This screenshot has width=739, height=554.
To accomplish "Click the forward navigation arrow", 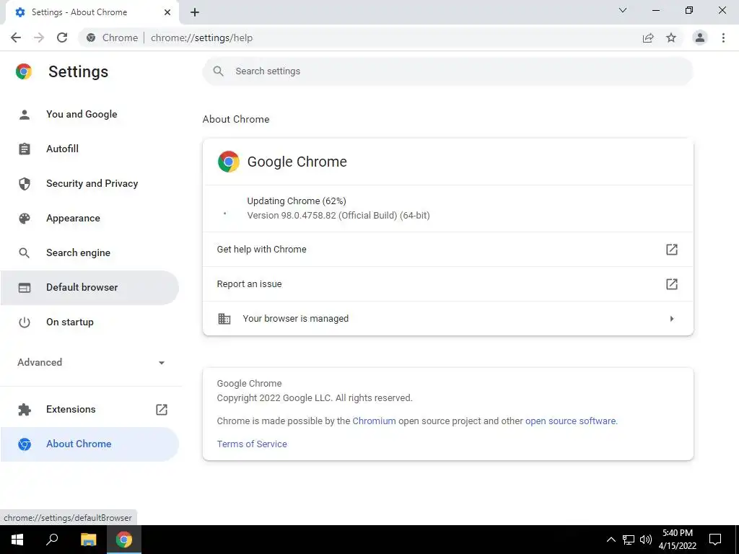I will pyautogui.click(x=39, y=38).
